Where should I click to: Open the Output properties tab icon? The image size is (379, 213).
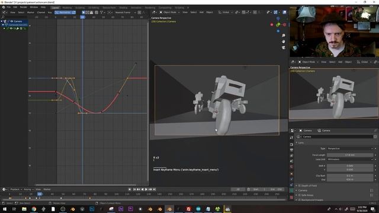click(291, 150)
